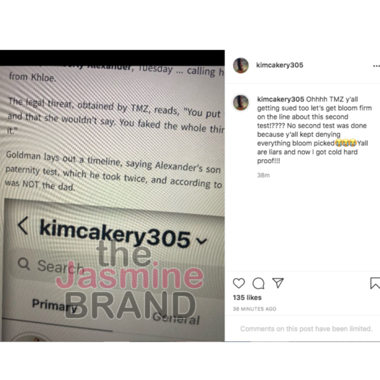This screenshot has height=380, width=380.
Task: Open kimcakery305 username in the post header
Action: click(x=280, y=65)
